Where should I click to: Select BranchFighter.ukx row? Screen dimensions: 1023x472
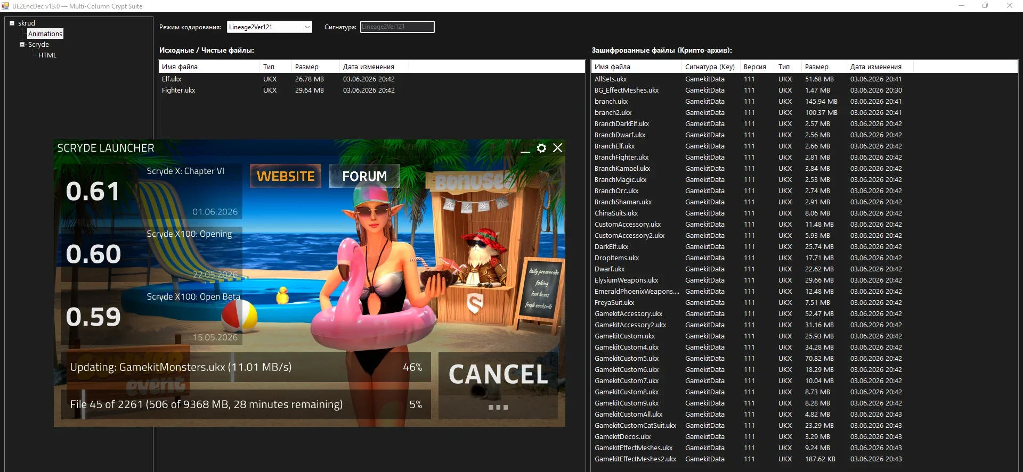805,157
